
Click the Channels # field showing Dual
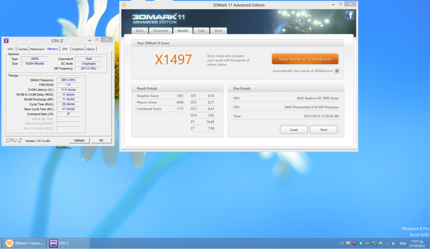pyautogui.click(x=88, y=59)
